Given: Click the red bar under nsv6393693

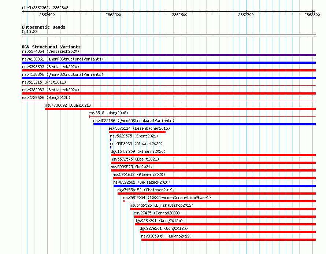Looking at the screenshot, I should (168, 70).
